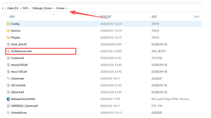The height and width of the screenshot is (118, 211).
Task: Sort by the 大小 column header
Action: pyautogui.click(x=197, y=17)
